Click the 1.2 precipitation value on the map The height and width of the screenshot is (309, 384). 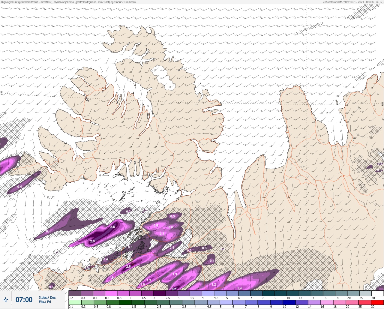(214, 284)
